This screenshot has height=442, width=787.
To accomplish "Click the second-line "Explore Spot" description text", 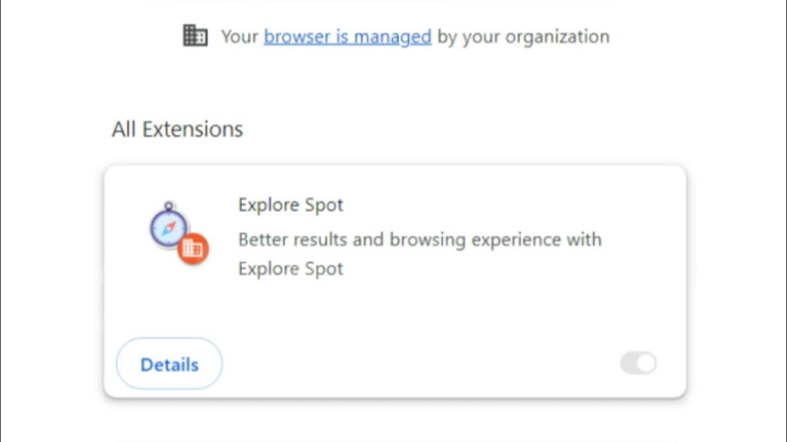I will (290, 269).
